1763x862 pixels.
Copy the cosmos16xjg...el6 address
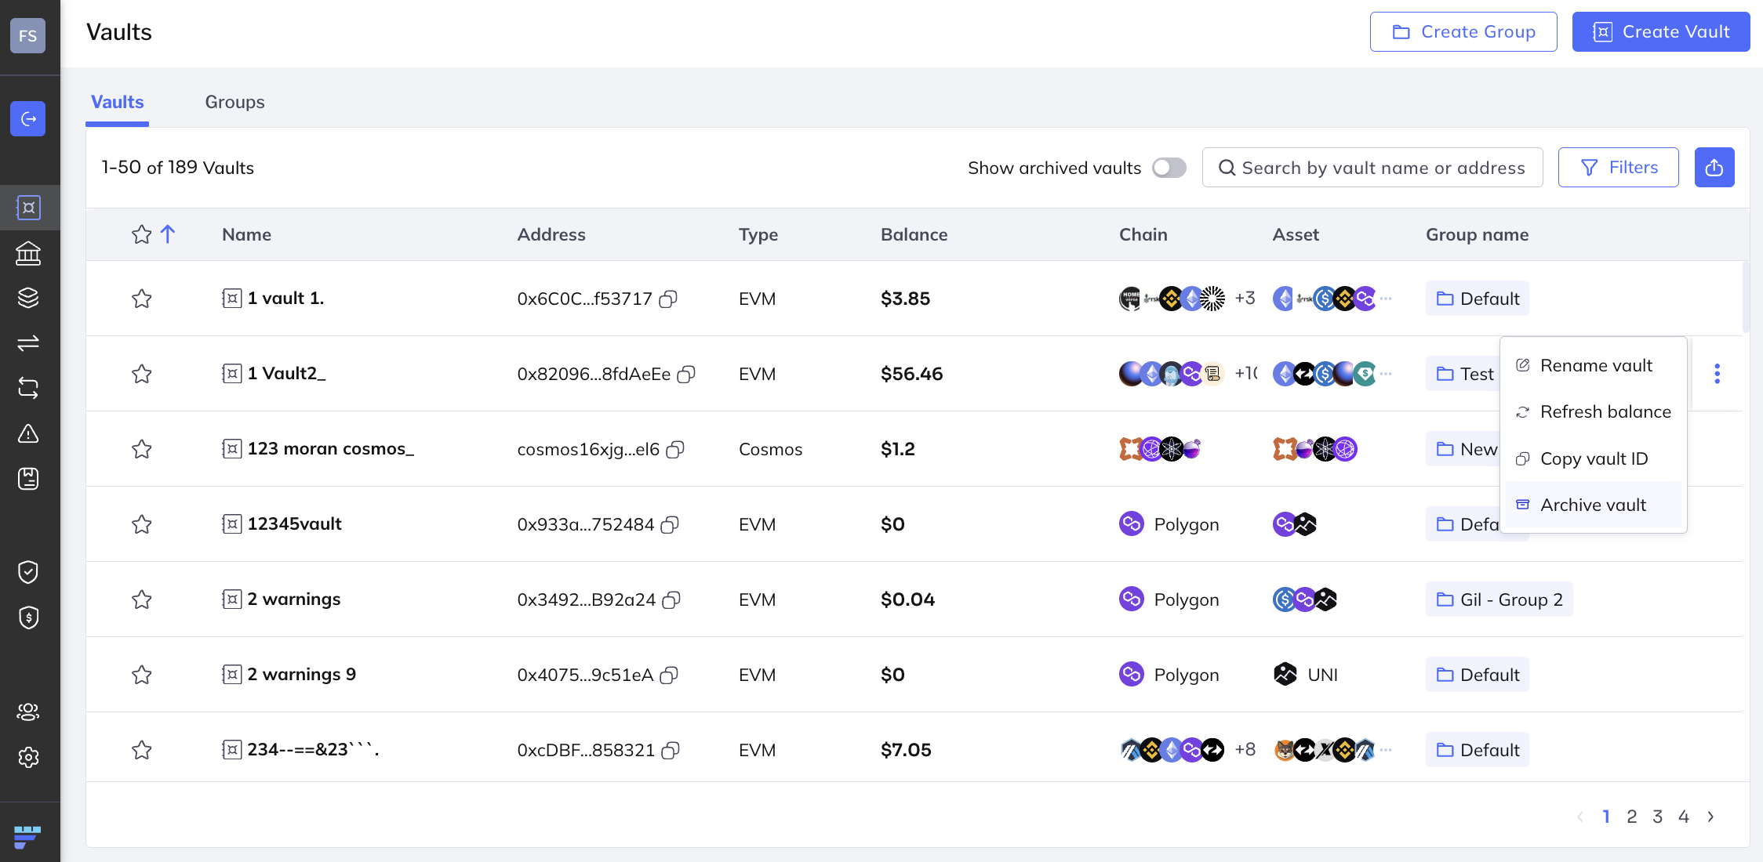click(675, 450)
